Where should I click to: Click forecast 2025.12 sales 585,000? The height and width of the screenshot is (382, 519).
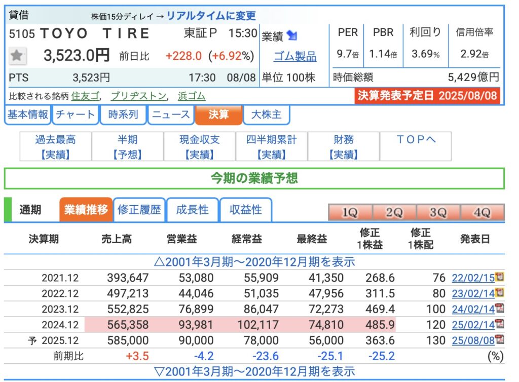[x=128, y=340]
